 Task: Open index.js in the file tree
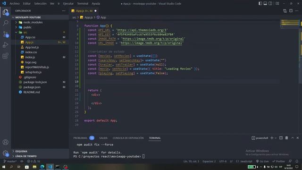40,57
